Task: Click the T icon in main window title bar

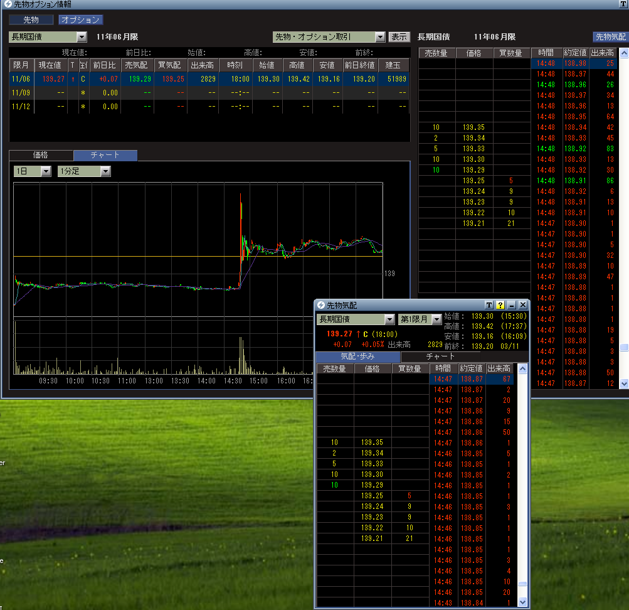Action: [x=623, y=4]
